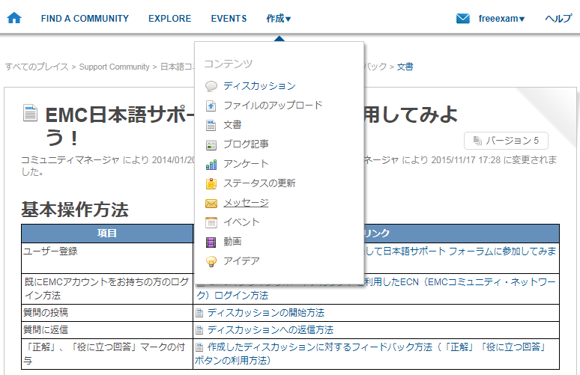This screenshot has width=580, height=375.
Task: Select イベント menu entry
Action: 241,222
